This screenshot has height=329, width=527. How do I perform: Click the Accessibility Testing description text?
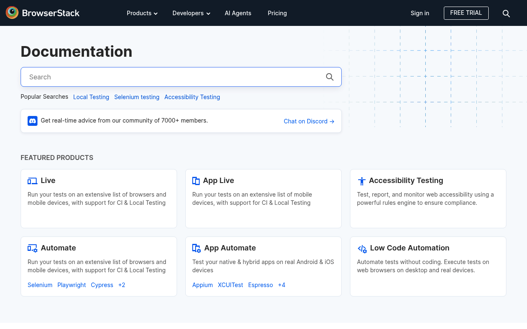coord(425,199)
